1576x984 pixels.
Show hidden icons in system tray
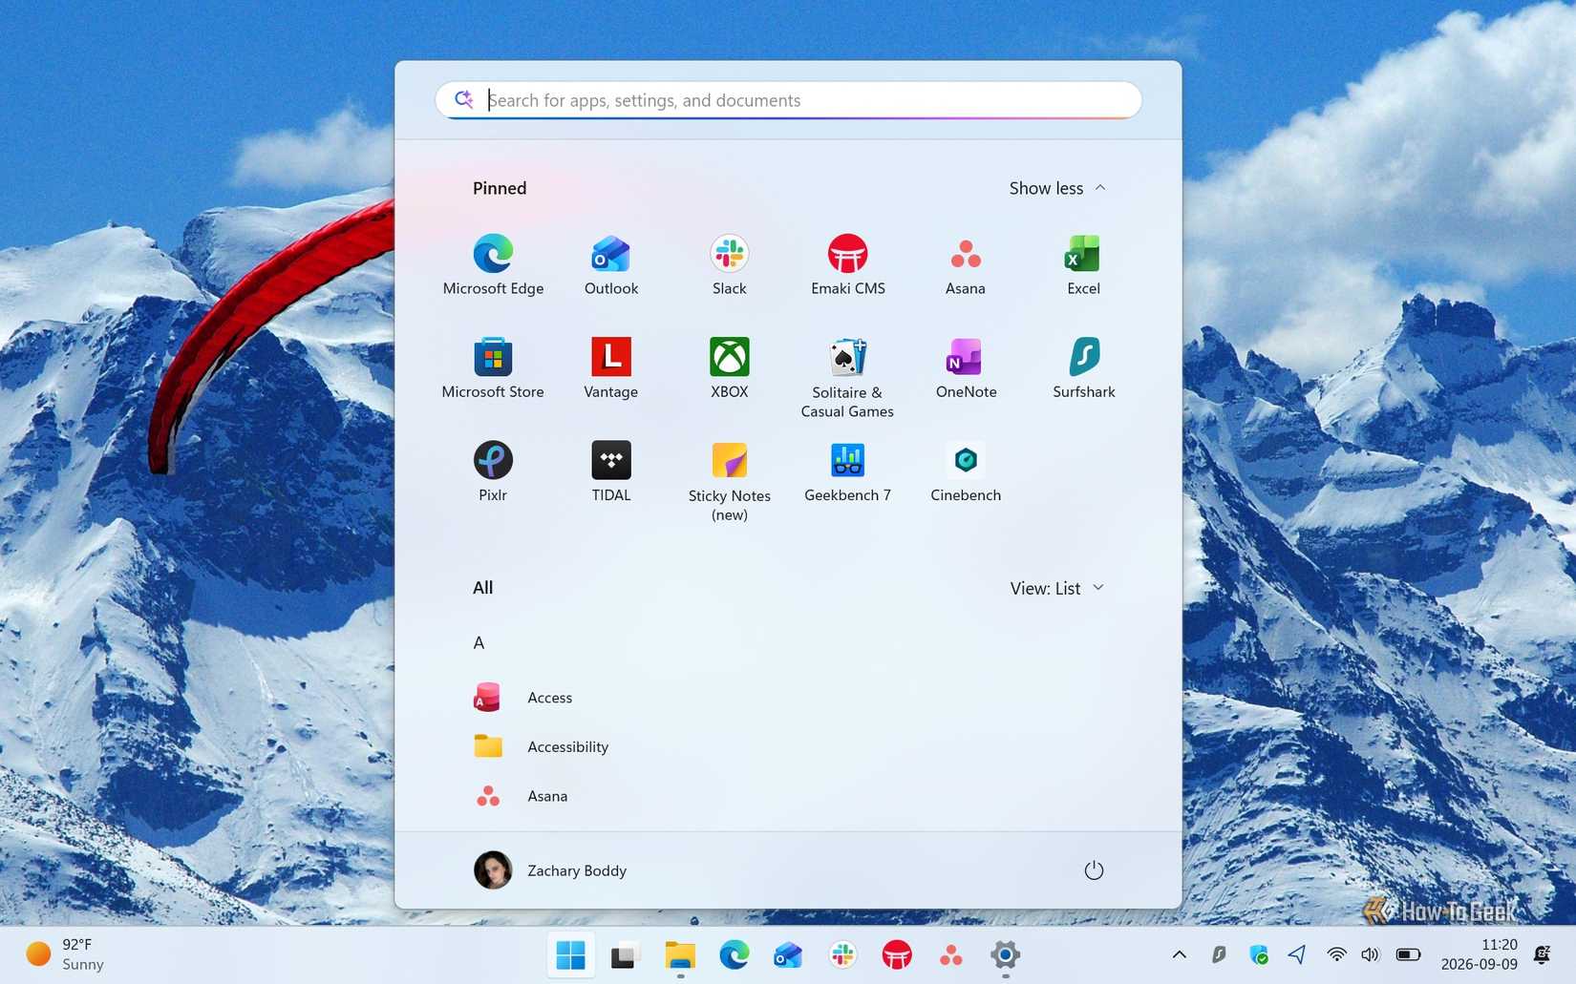coord(1180,954)
